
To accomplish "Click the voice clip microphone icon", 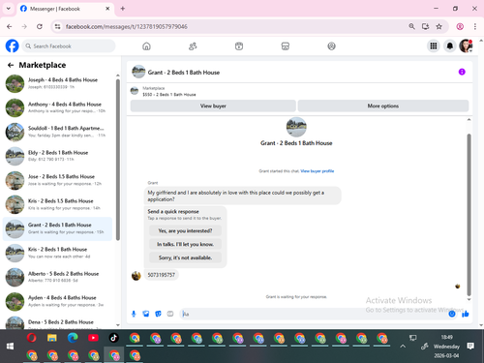I will tap(134, 314).
